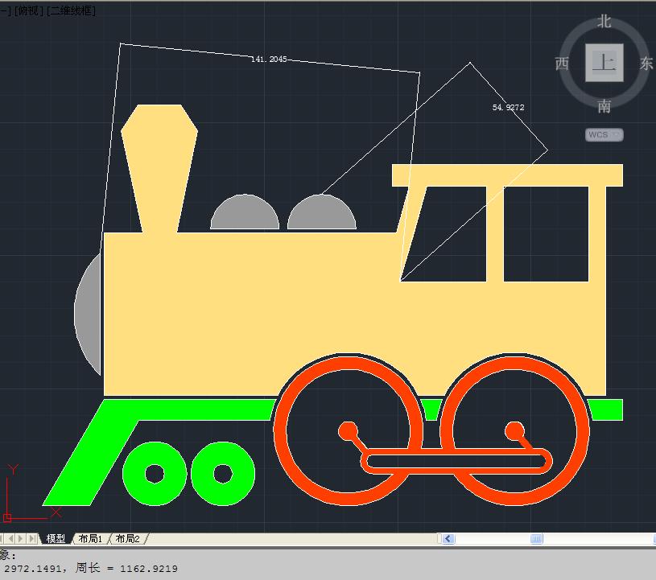Click the UCS origin icon at bottom-left
The image size is (656, 580).
[8, 517]
